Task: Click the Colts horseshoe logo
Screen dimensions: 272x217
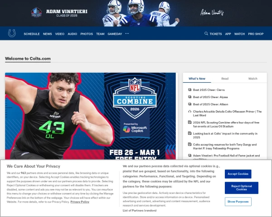Action: click(12, 33)
